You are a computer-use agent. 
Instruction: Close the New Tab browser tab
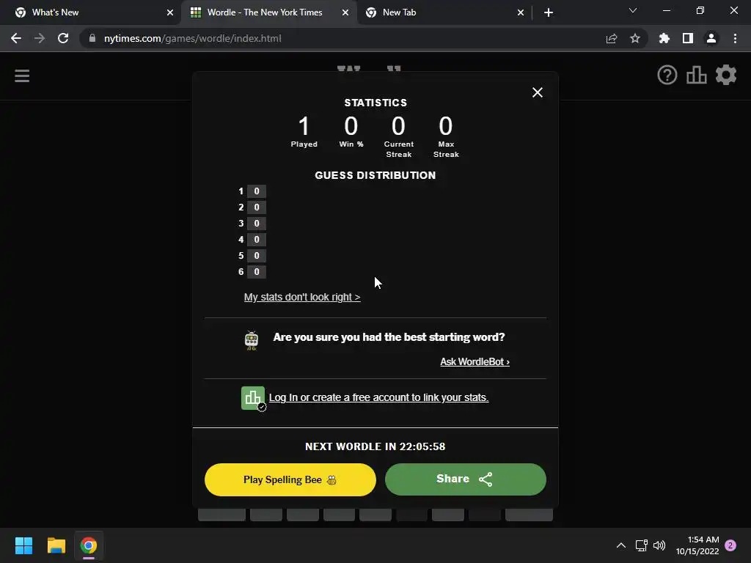pos(521,13)
